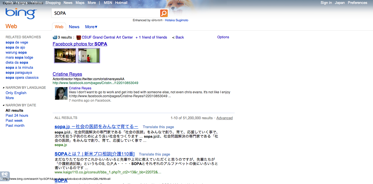Translate the SOPAとは result page

click(x=155, y=154)
